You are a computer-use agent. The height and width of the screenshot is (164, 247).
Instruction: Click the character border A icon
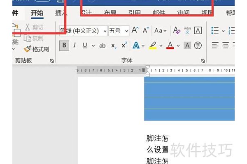point(198,30)
